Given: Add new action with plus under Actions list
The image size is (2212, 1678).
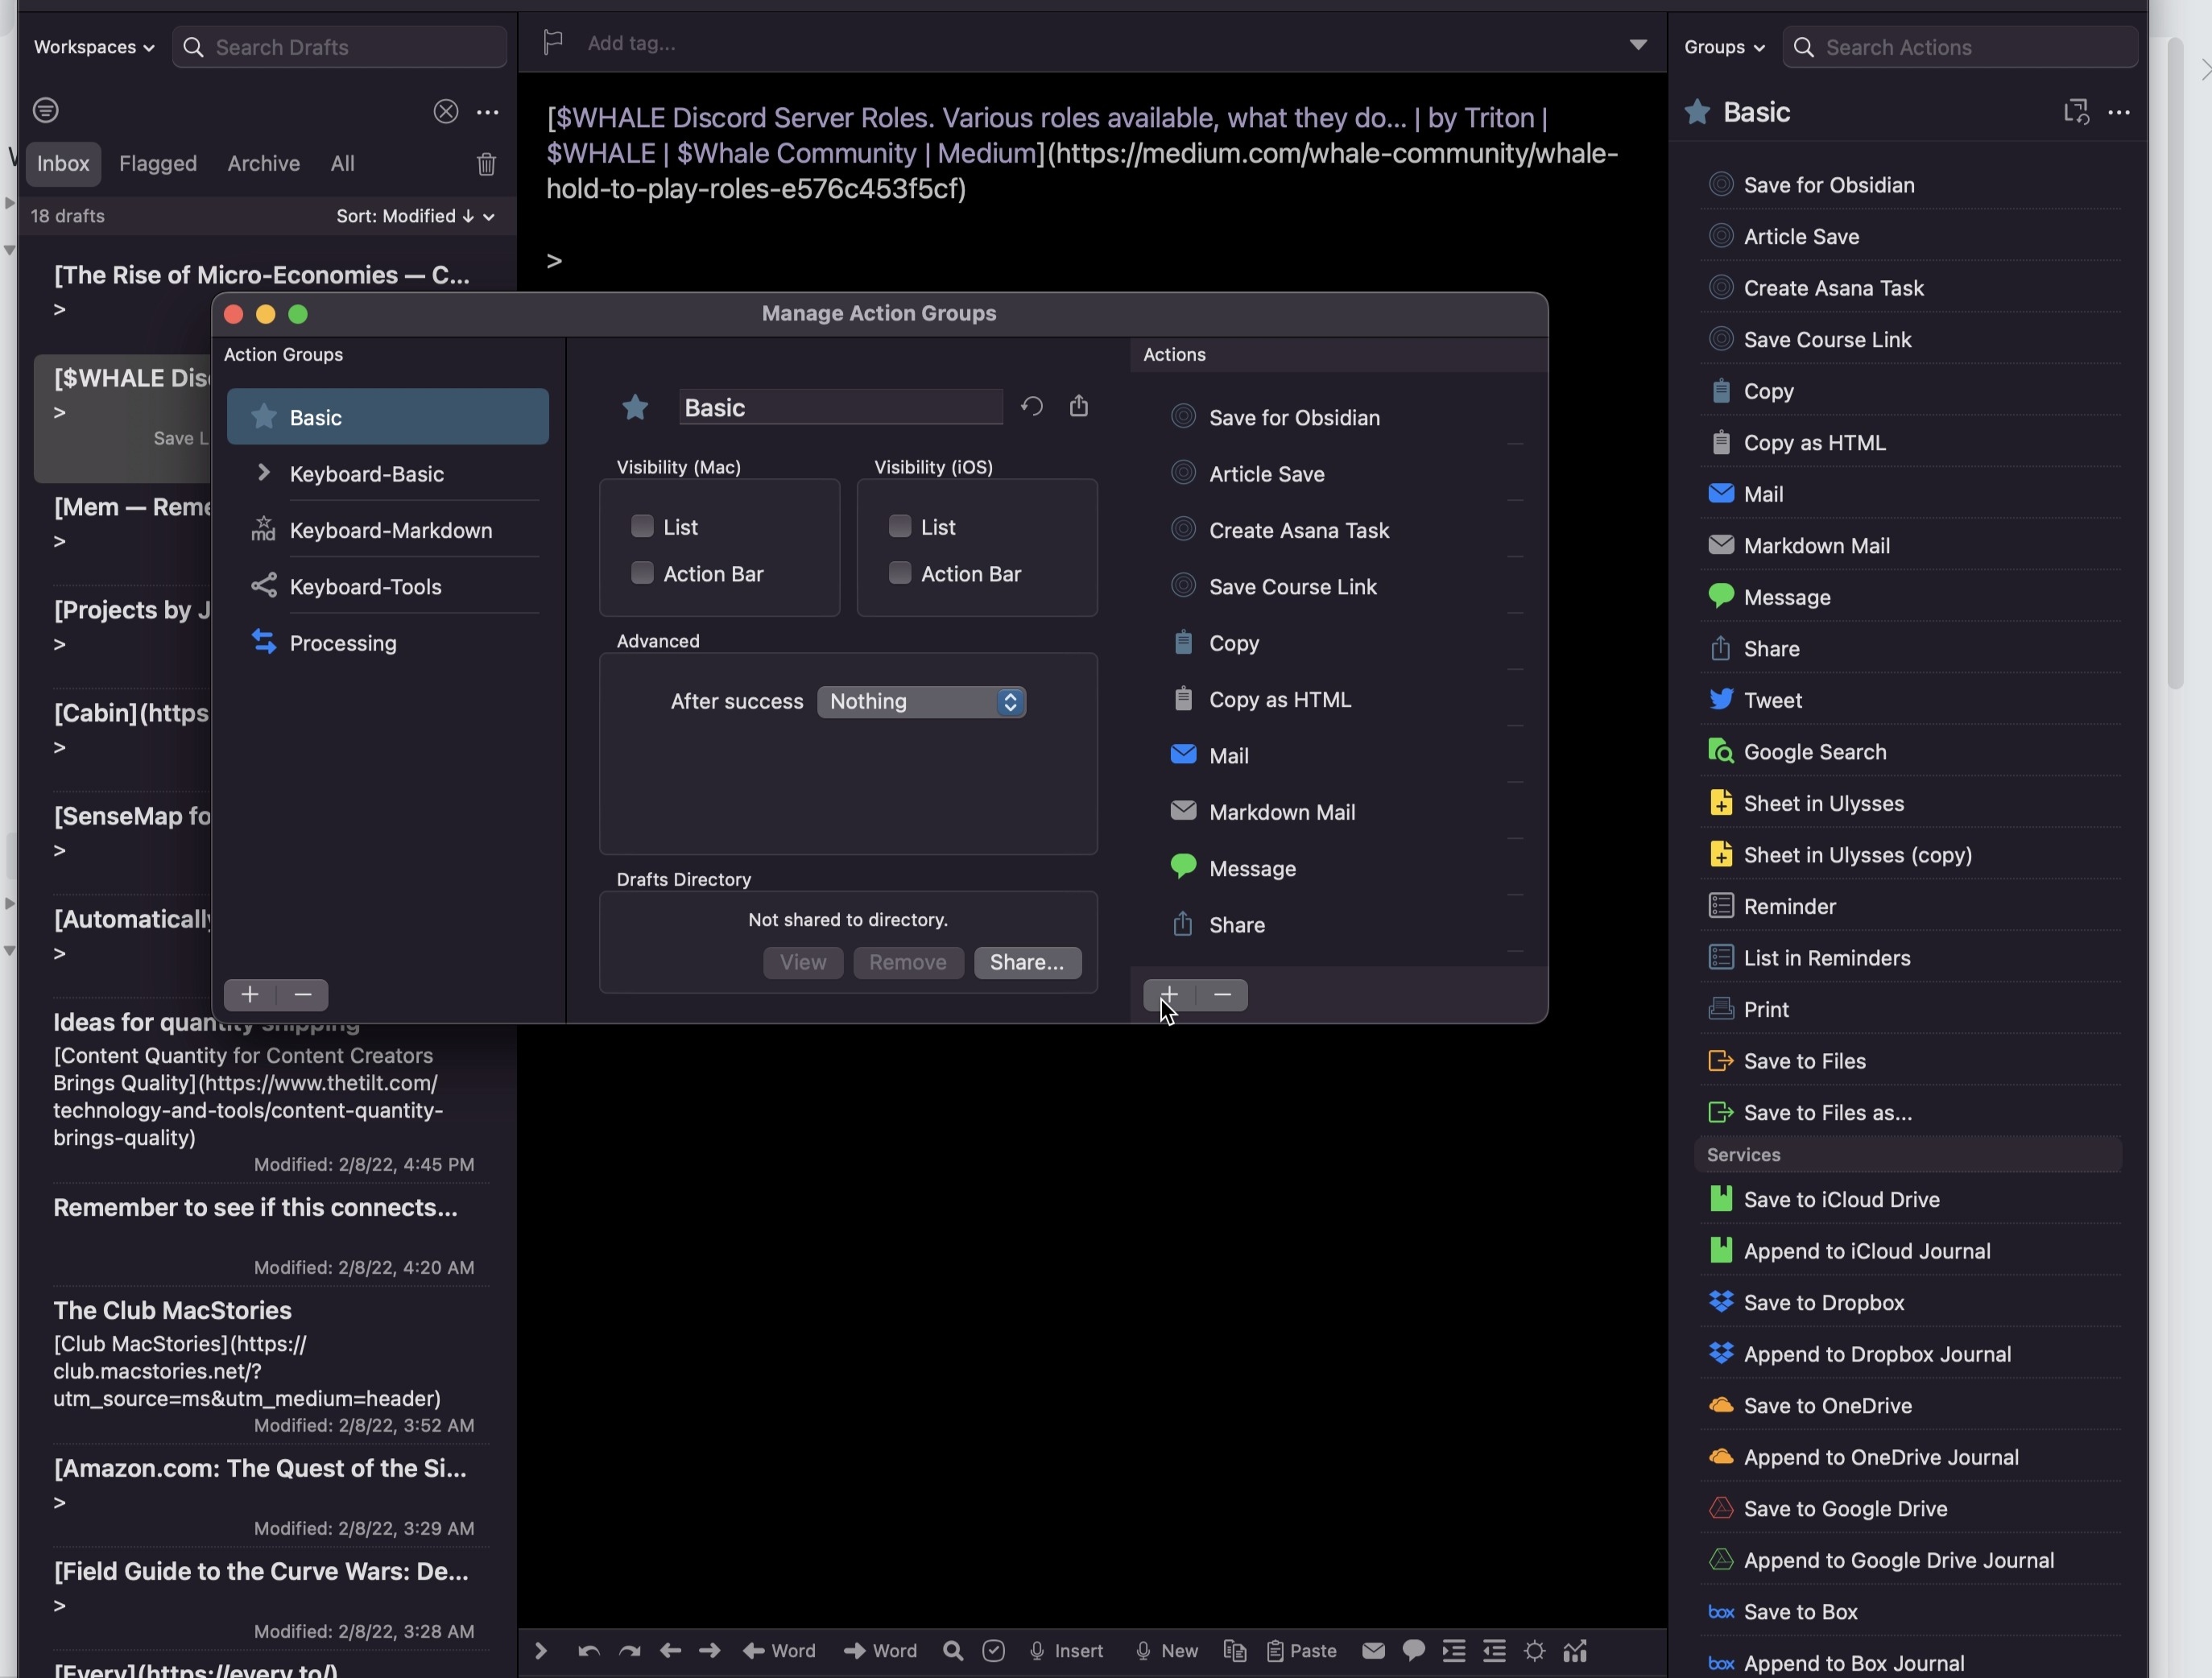Looking at the screenshot, I should coord(1169,994).
